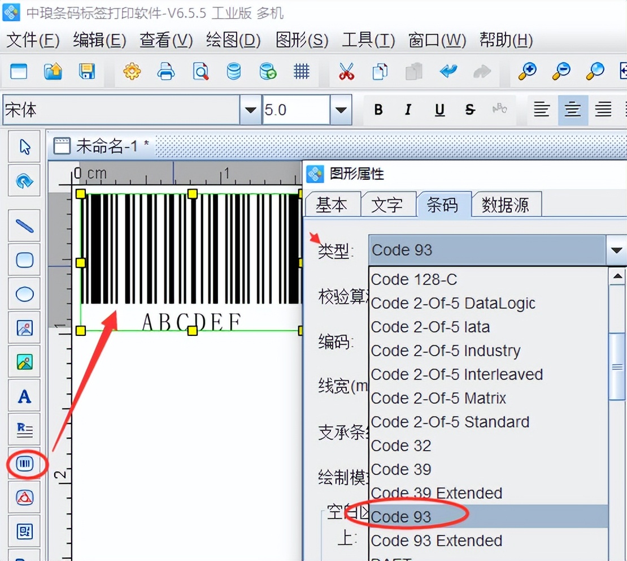Toggle italic text formatting

(x=408, y=110)
